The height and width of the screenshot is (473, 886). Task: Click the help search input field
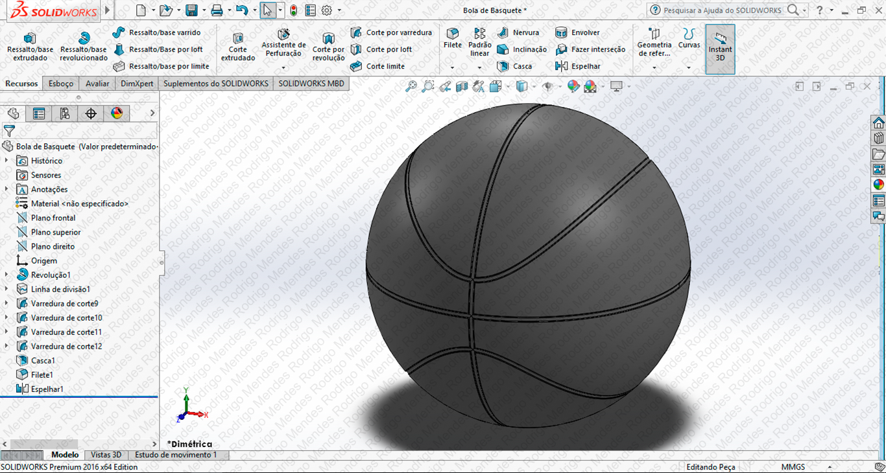[x=723, y=10]
